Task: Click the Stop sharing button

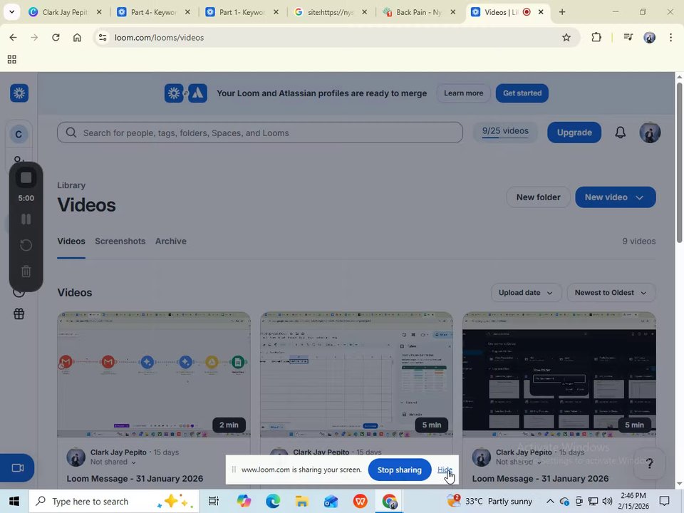Action: 399,470
